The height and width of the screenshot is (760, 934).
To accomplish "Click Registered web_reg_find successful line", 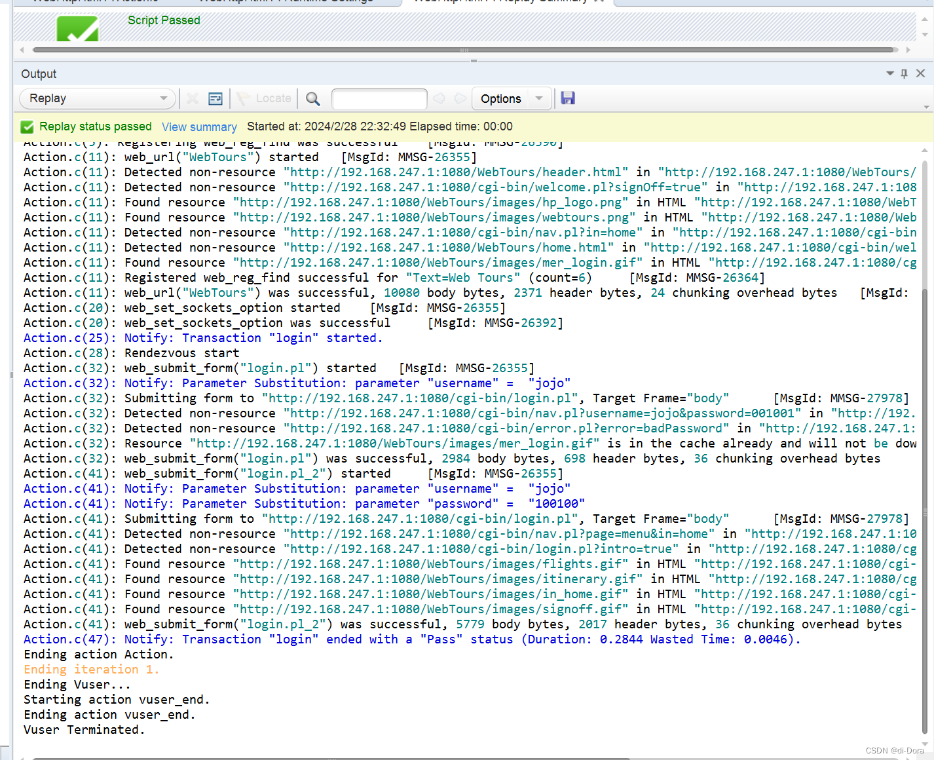I will pos(394,278).
